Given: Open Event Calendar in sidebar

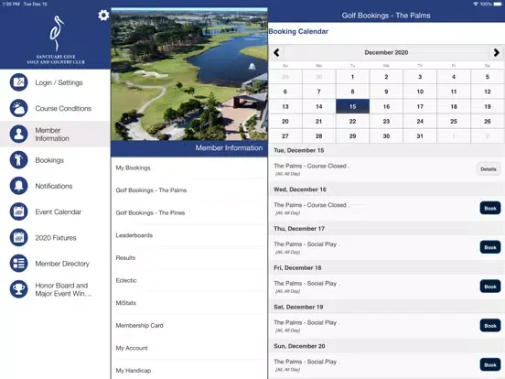Looking at the screenshot, I should pyautogui.click(x=55, y=211).
